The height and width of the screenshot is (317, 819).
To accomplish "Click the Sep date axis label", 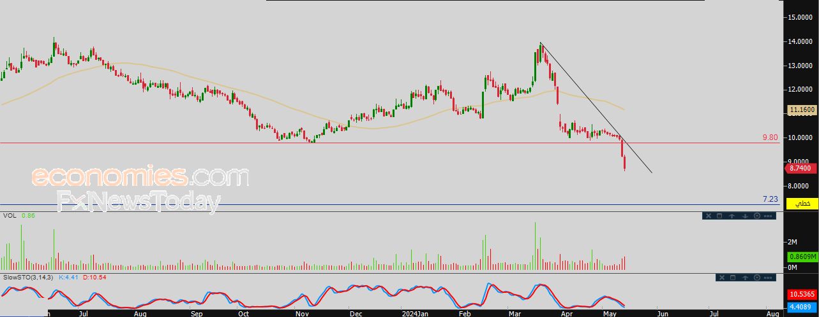I will [x=197, y=314].
